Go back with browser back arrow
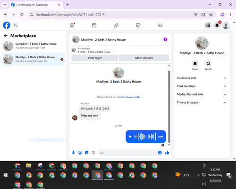Viewport: 236px width, 189px height. (x=5, y=15)
